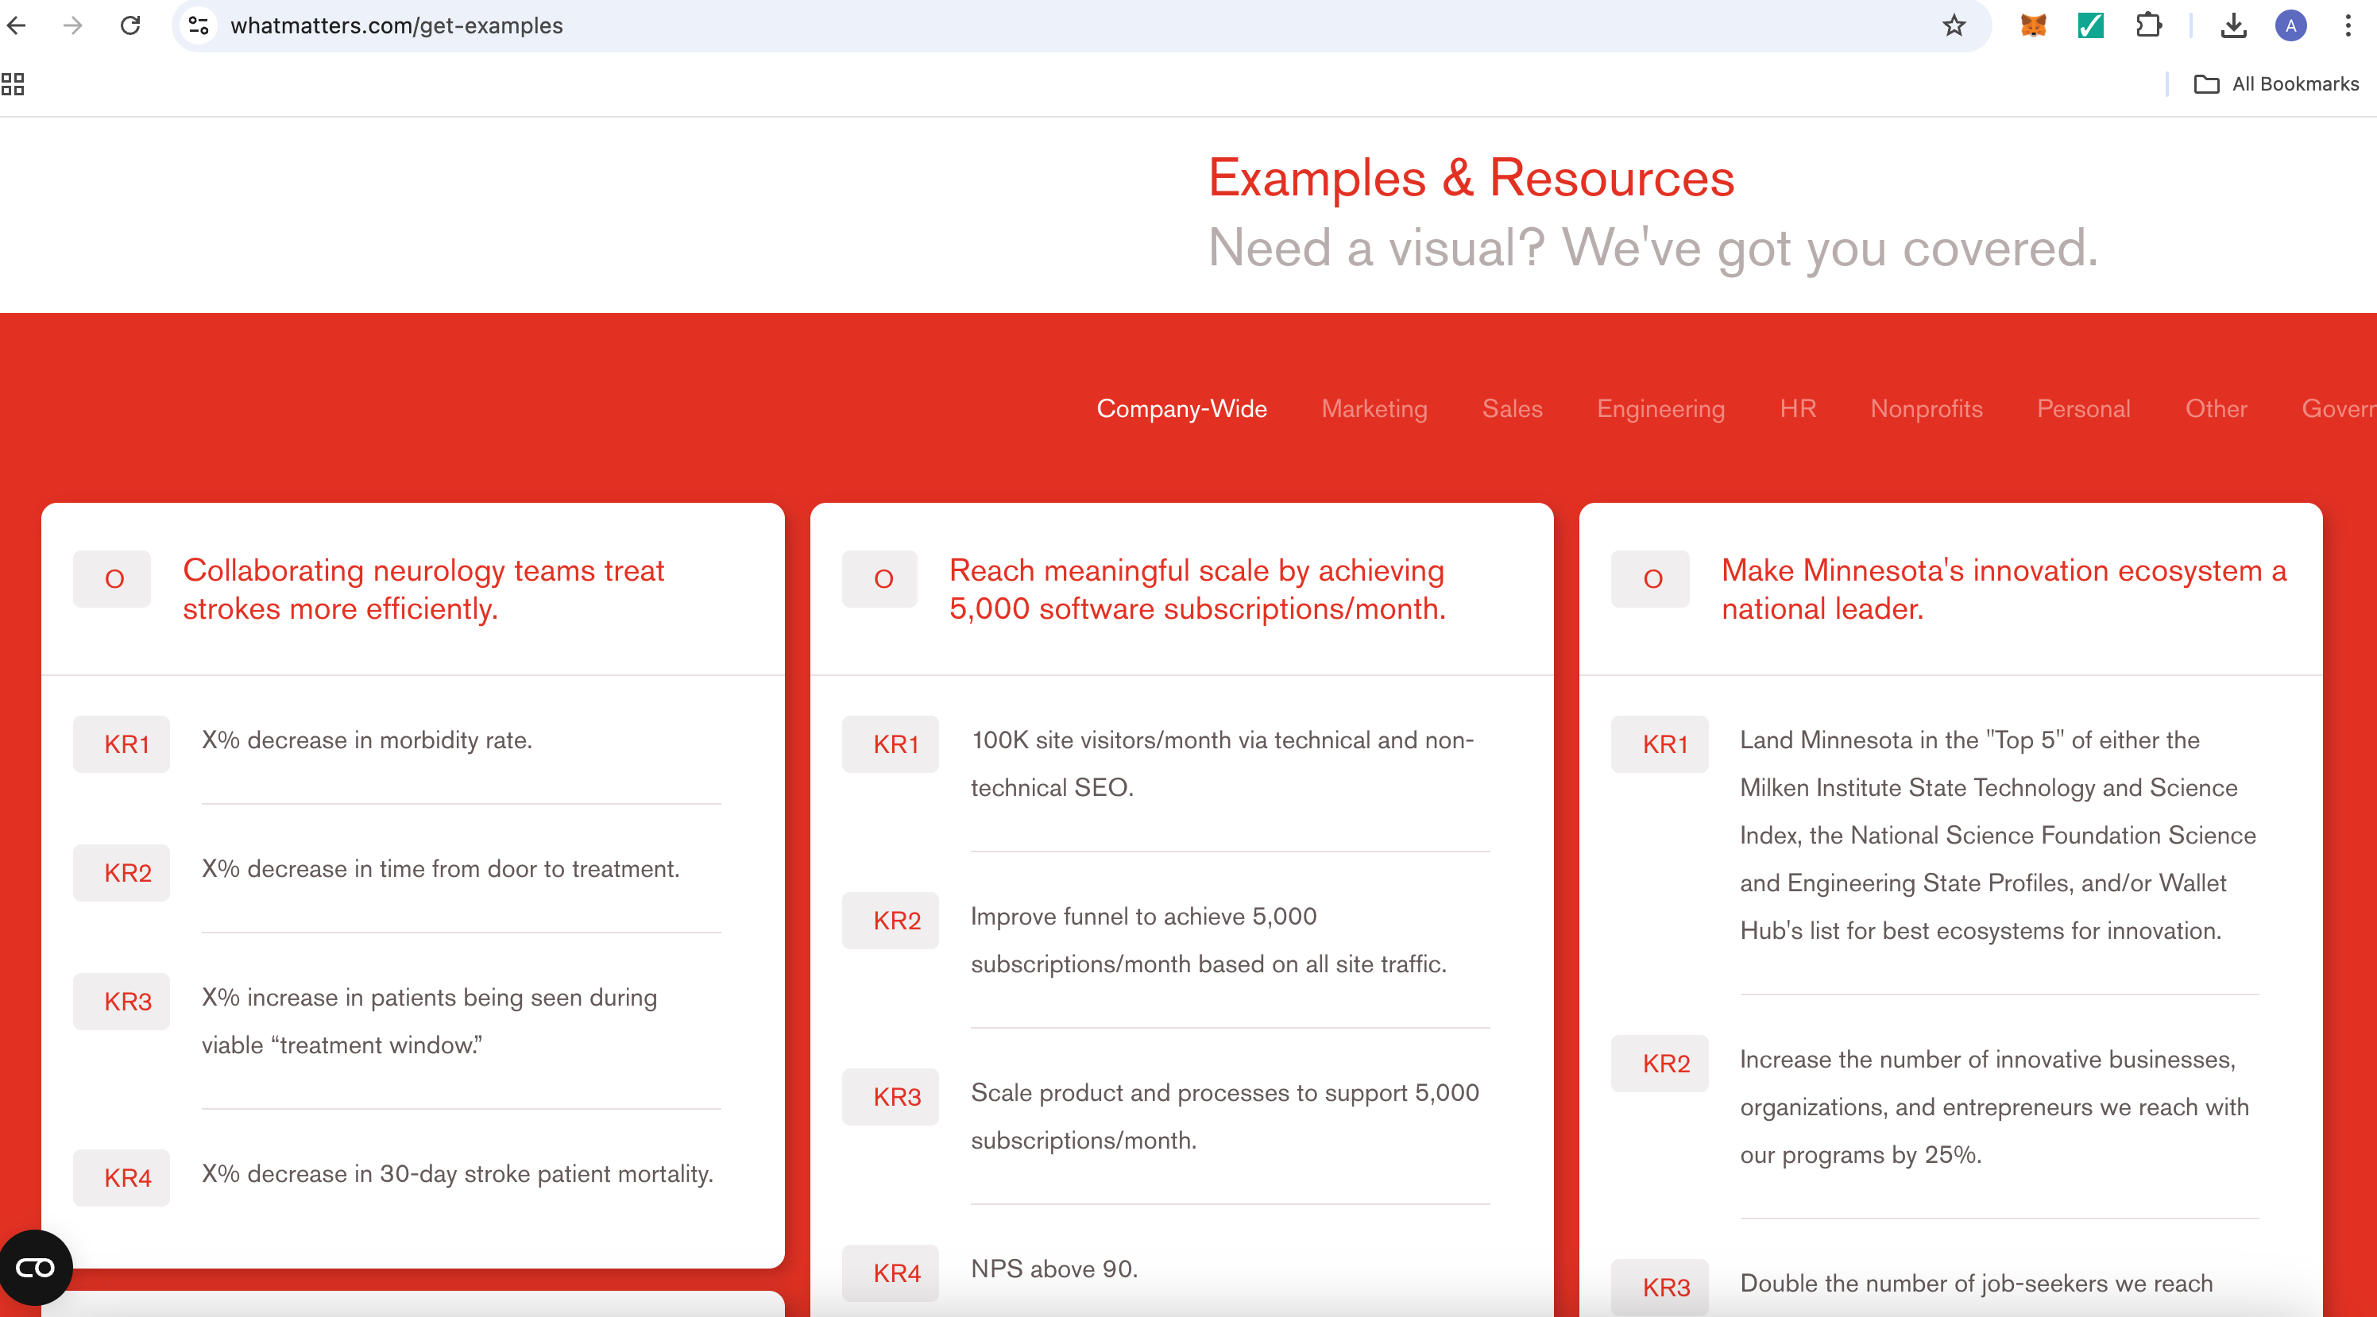Viewport: 2377px width, 1317px height.
Task: Open the Engineering tab
Action: [x=1661, y=408]
